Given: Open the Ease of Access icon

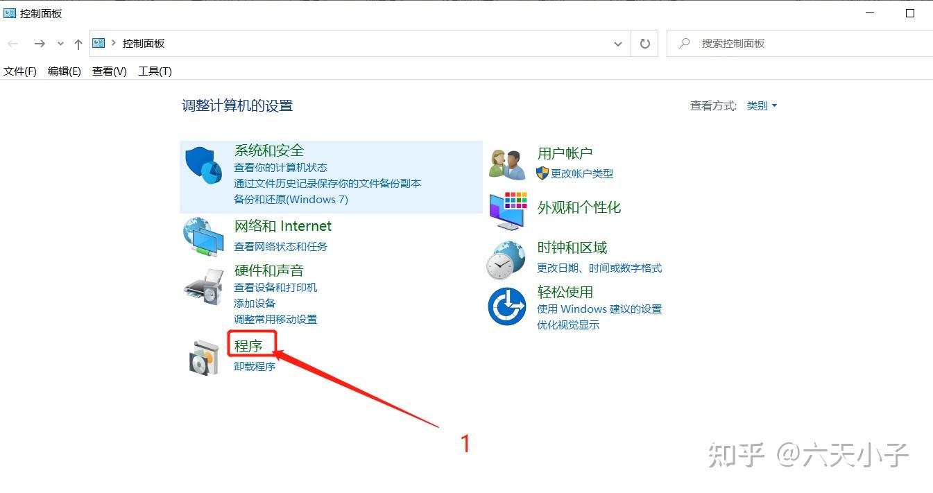Looking at the screenshot, I should point(507,306).
